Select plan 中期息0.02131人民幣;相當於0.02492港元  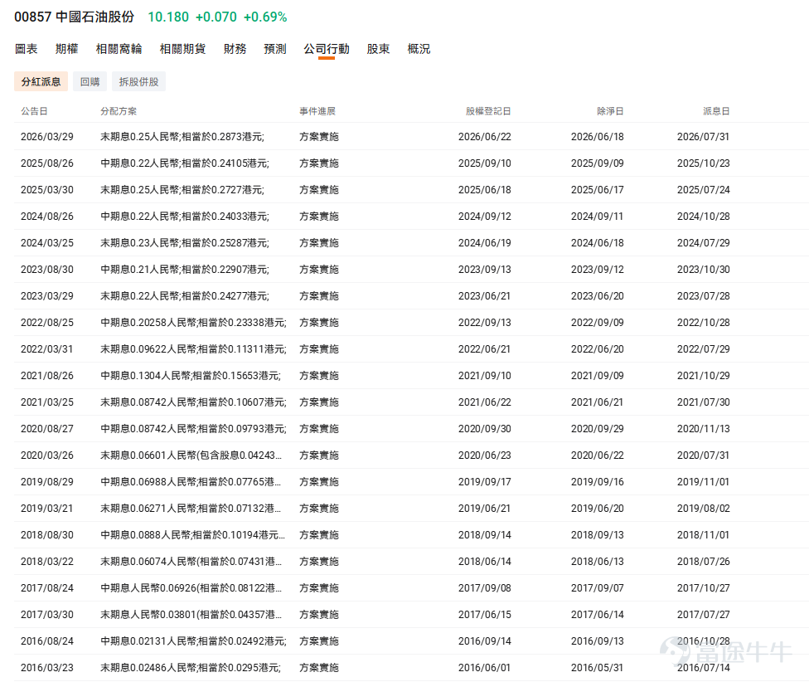pos(193,641)
